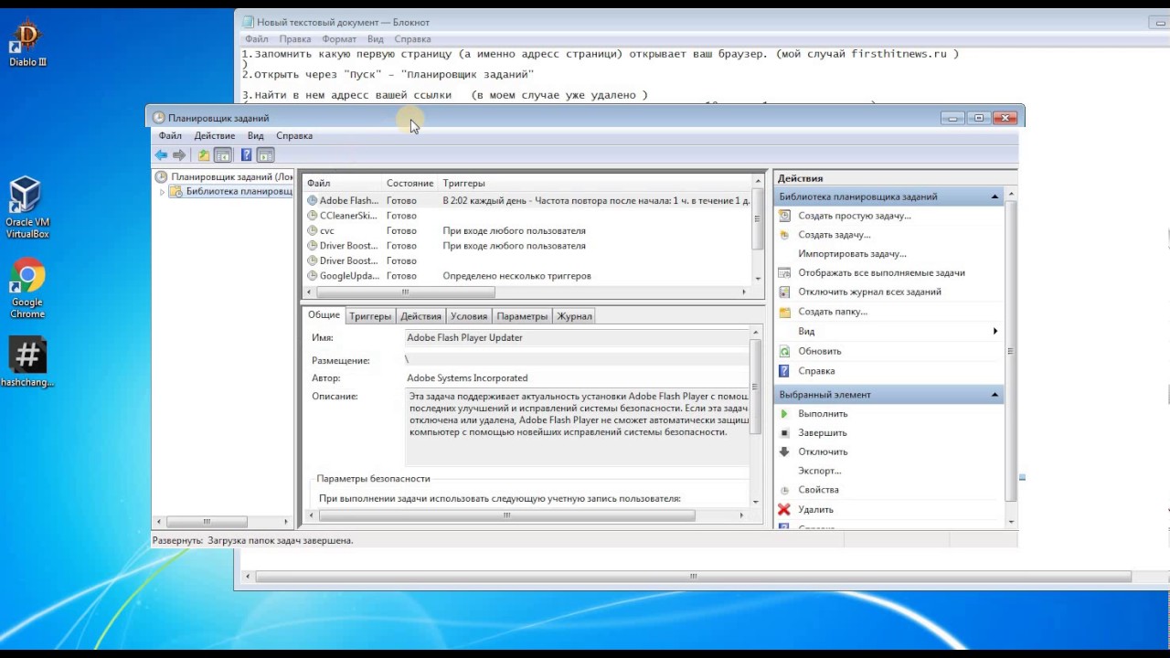Click the icon beside Отключить журнал всех заданий

[x=784, y=292]
